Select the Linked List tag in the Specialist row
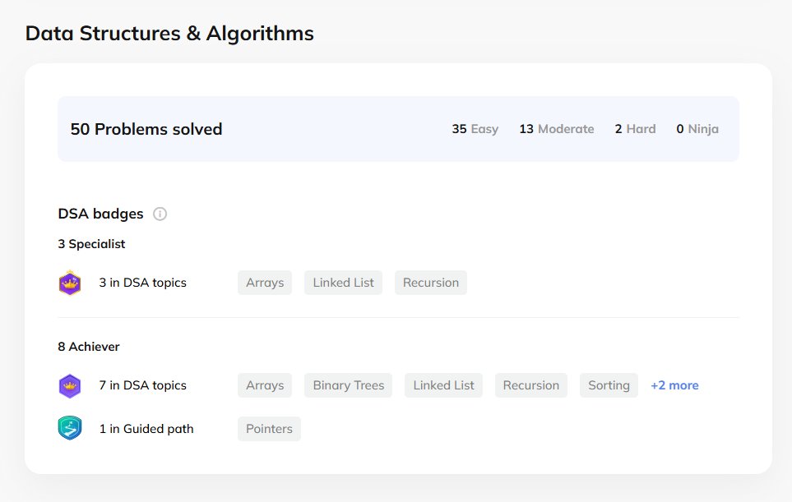Screen dimensions: 792x502 coord(343,283)
